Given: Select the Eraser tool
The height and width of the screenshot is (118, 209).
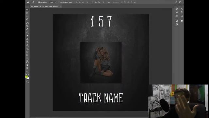Looking at the screenshot, I should click(27, 35).
